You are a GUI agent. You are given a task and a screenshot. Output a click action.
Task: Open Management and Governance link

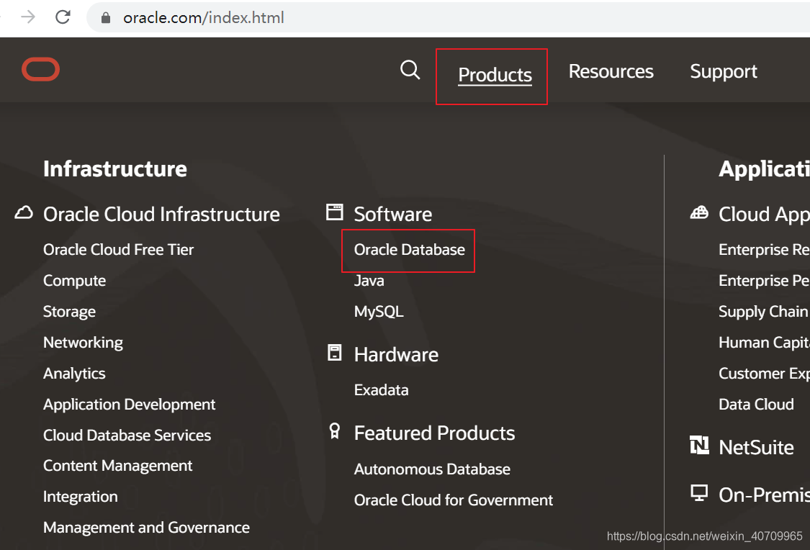point(146,527)
